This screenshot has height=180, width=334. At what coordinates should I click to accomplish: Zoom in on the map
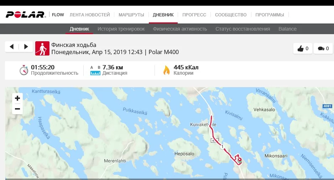(x=17, y=98)
